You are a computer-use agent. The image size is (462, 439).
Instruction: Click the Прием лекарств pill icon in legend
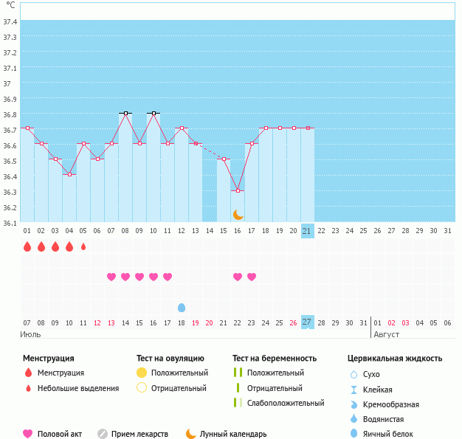pyautogui.click(x=103, y=434)
